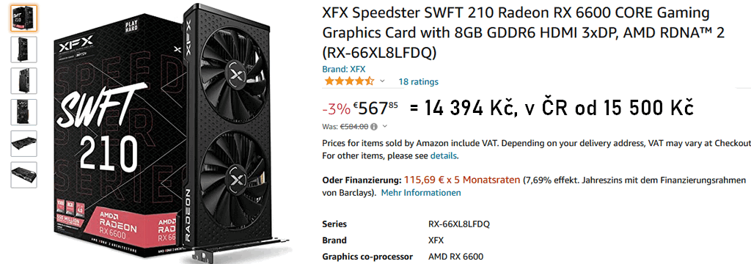Click the €567.85 price
The image size is (751, 264).
(x=376, y=109)
